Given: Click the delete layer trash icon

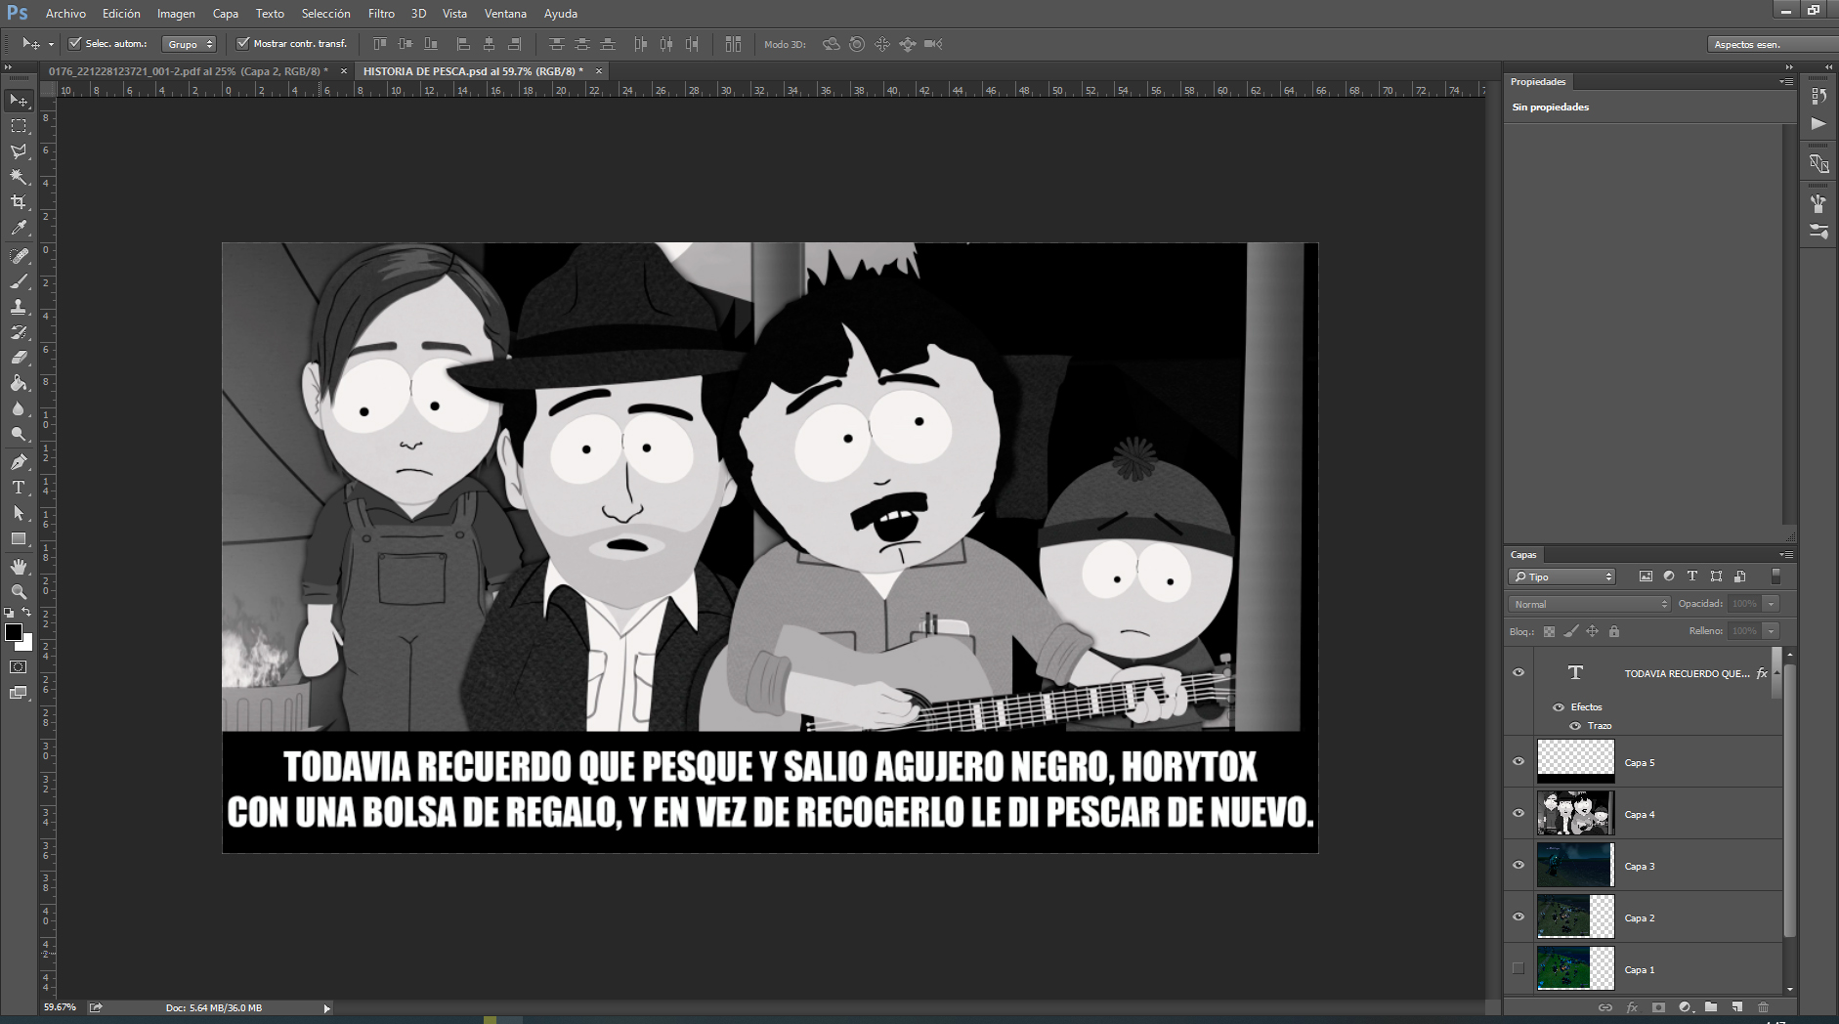Looking at the screenshot, I should pyautogui.click(x=1763, y=1007).
